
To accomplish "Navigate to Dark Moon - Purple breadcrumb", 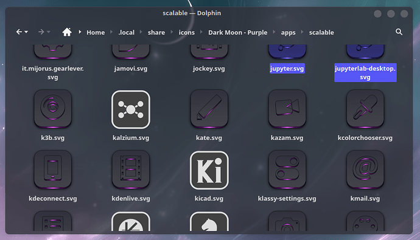I will [x=238, y=32].
